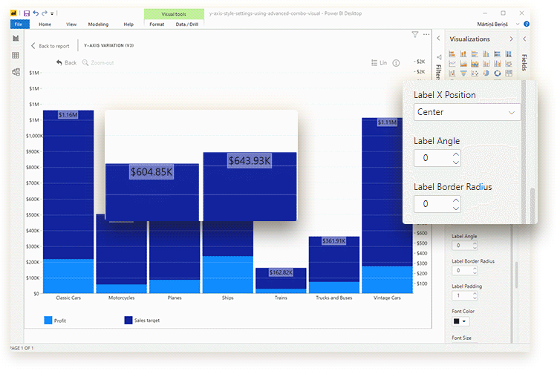Click Back to report
The image size is (557, 371).
(50, 46)
